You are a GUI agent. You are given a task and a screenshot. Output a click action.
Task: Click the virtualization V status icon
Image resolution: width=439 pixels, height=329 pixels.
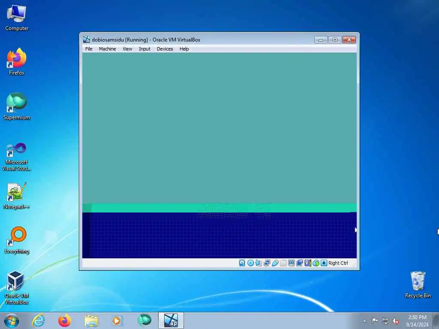(x=308, y=263)
